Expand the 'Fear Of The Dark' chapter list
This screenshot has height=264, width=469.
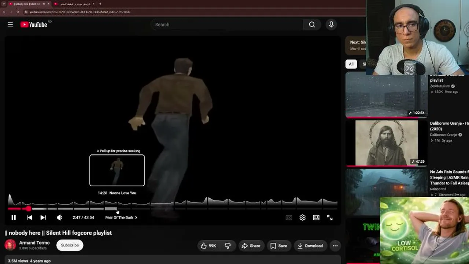pos(121,217)
